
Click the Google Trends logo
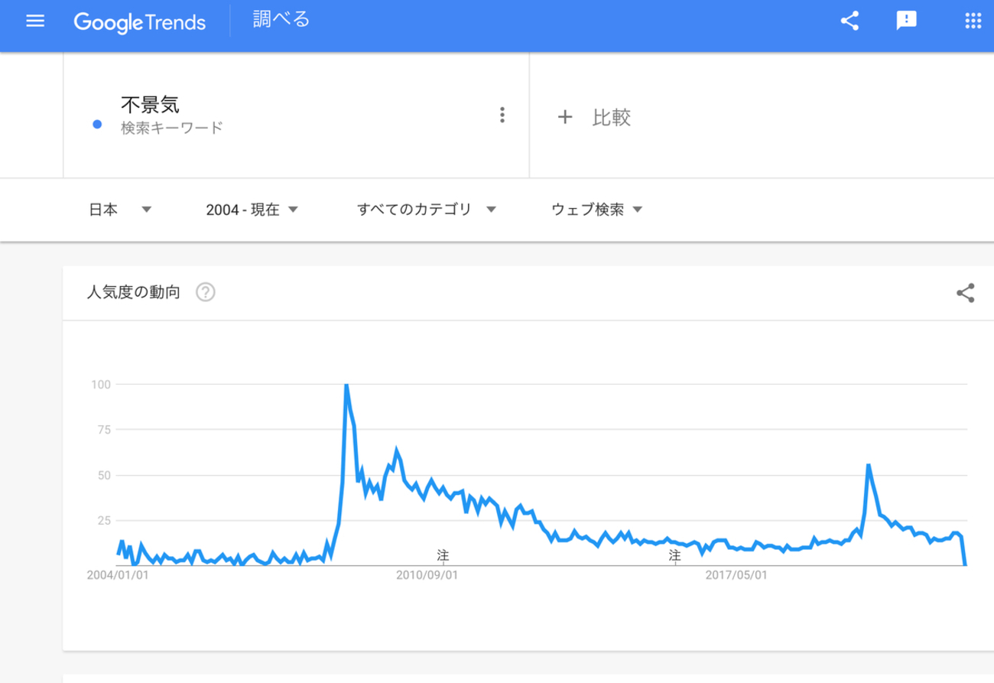pos(140,22)
